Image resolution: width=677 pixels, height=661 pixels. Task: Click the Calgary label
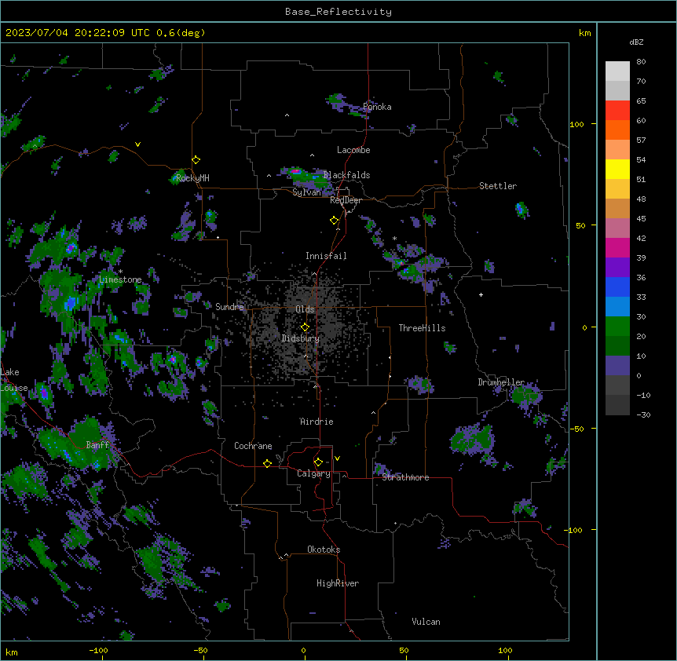tap(313, 473)
